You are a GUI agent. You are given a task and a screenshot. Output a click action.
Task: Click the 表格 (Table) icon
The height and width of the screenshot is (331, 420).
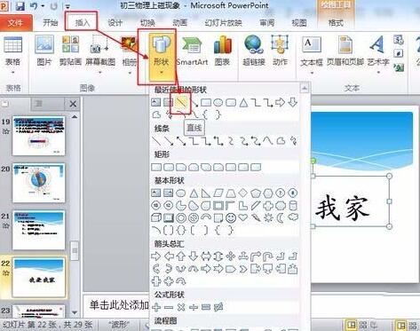[x=12, y=44]
